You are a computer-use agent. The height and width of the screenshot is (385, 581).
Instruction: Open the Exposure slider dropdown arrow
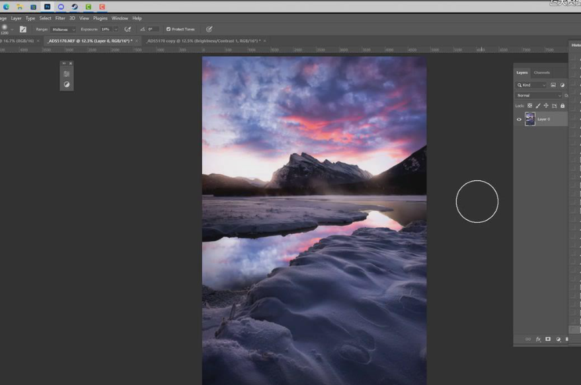tap(116, 29)
